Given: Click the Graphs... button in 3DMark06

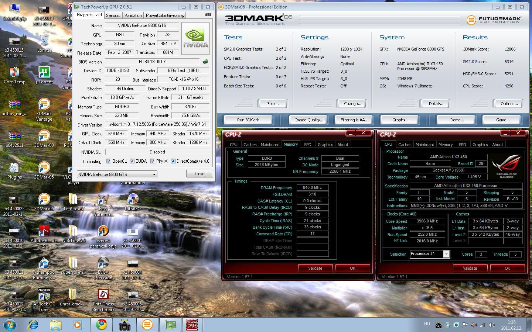Looking at the screenshot, I should [x=400, y=120].
